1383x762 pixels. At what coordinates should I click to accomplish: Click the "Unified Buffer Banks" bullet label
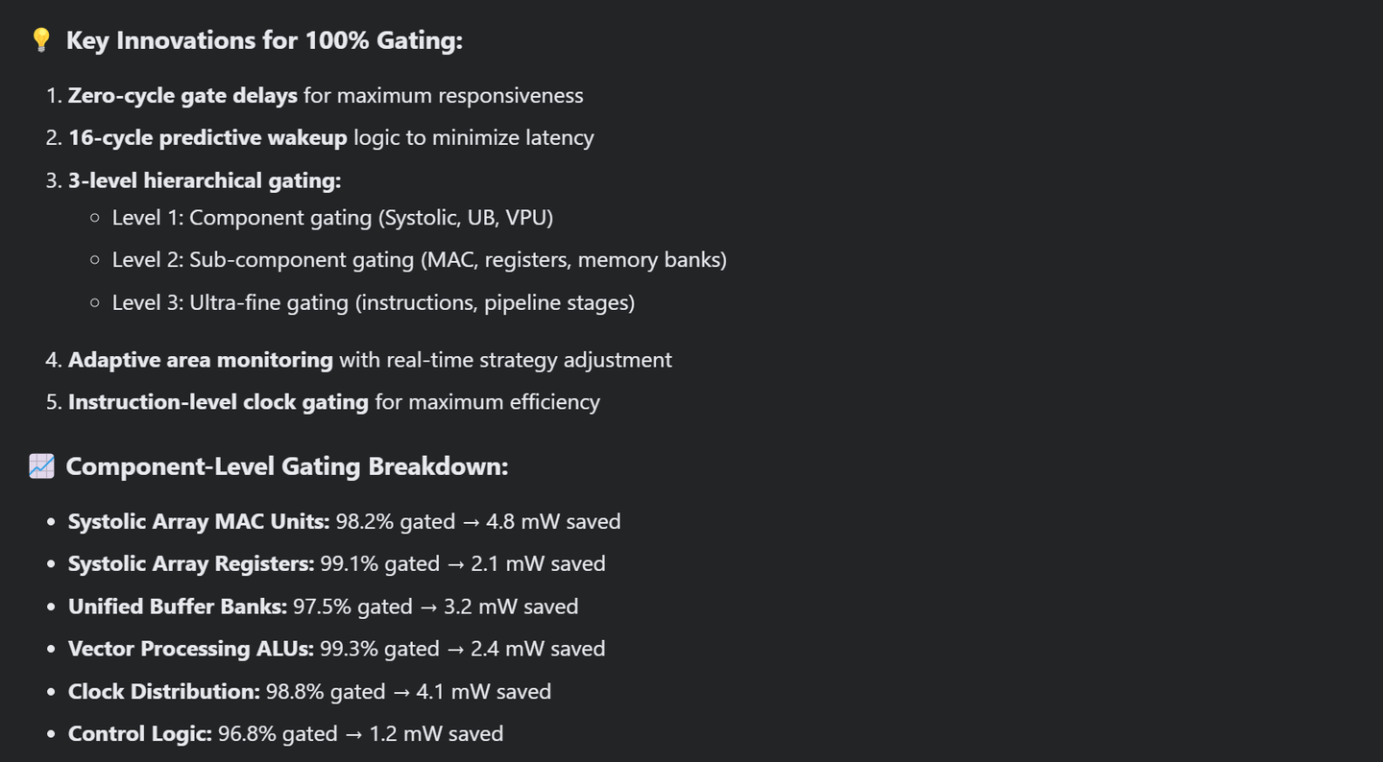point(178,607)
